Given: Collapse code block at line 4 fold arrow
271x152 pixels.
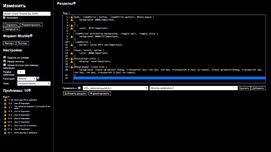Looking at the screenshot, I should pyautogui.click(x=69, y=25).
